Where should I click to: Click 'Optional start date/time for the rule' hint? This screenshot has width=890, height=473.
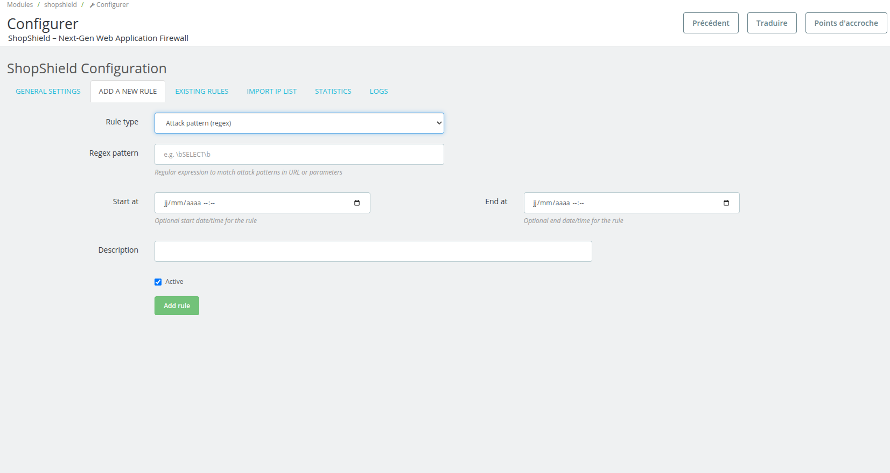point(206,221)
